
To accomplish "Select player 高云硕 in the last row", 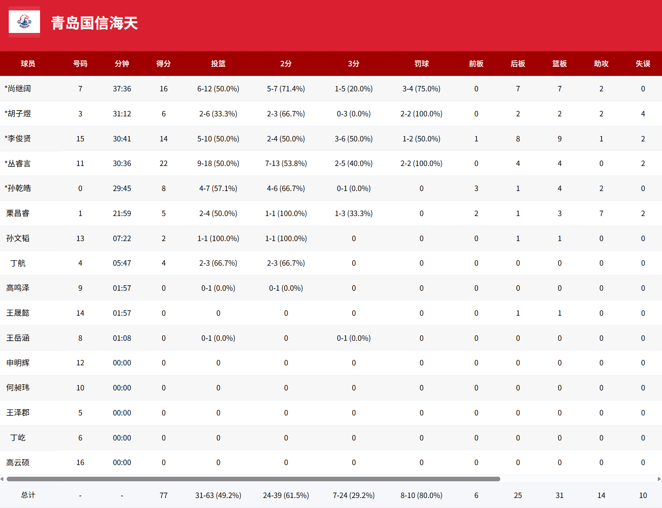I will (x=18, y=463).
